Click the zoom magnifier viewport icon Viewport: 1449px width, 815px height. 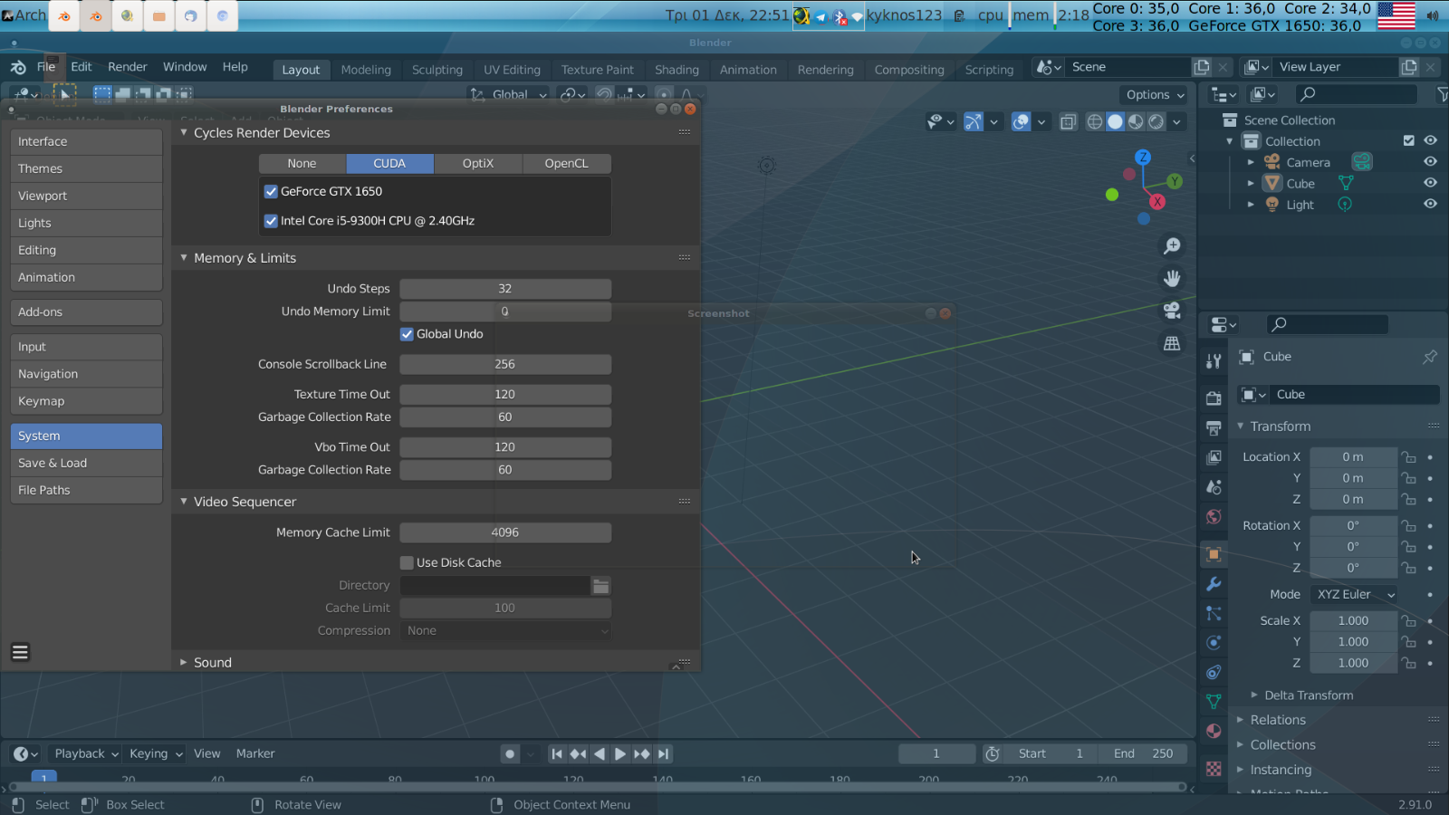click(1172, 246)
